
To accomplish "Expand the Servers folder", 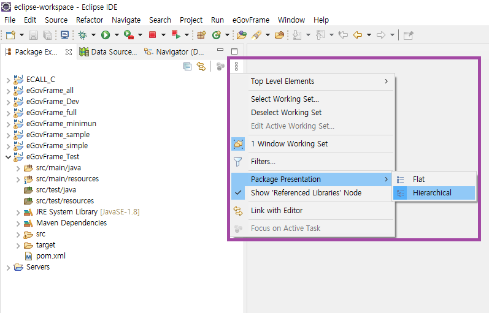I will click(x=8, y=268).
